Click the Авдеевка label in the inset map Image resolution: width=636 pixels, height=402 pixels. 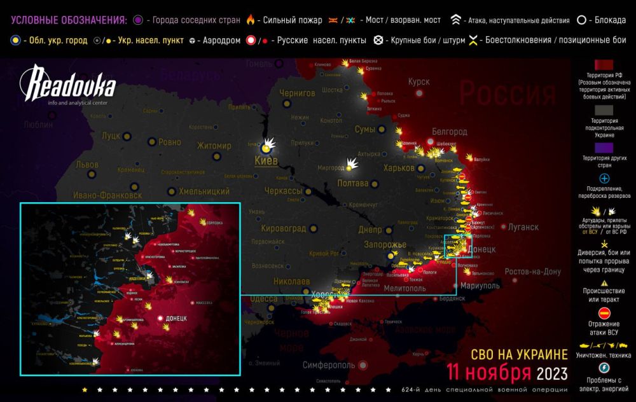[x=137, y=279]
